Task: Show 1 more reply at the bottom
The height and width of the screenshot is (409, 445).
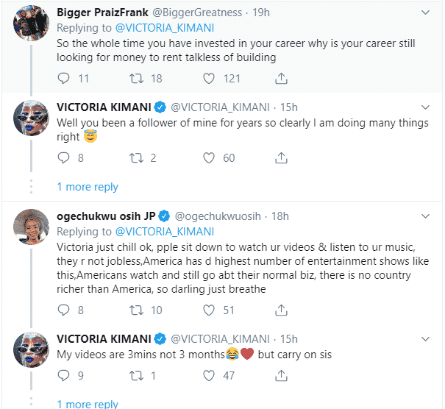Action: coord(88,403)
